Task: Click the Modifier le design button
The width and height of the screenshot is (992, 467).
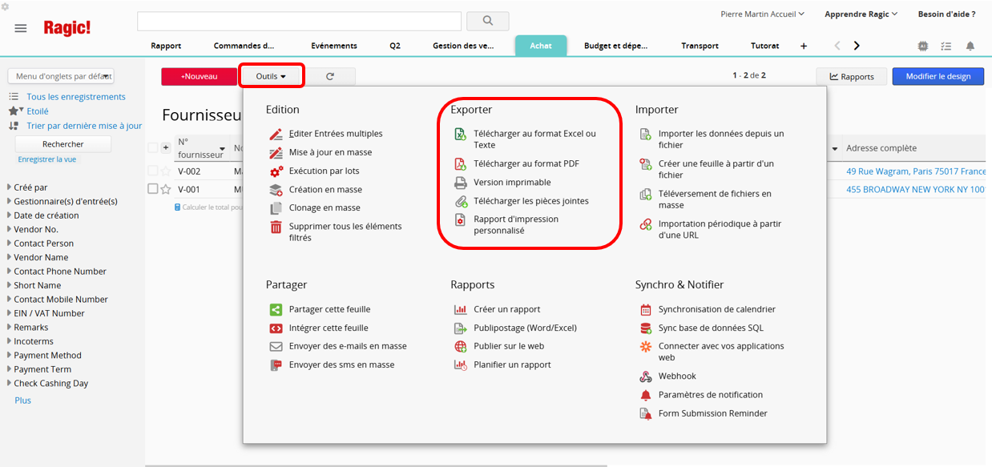Action: [x=938, y=76]
